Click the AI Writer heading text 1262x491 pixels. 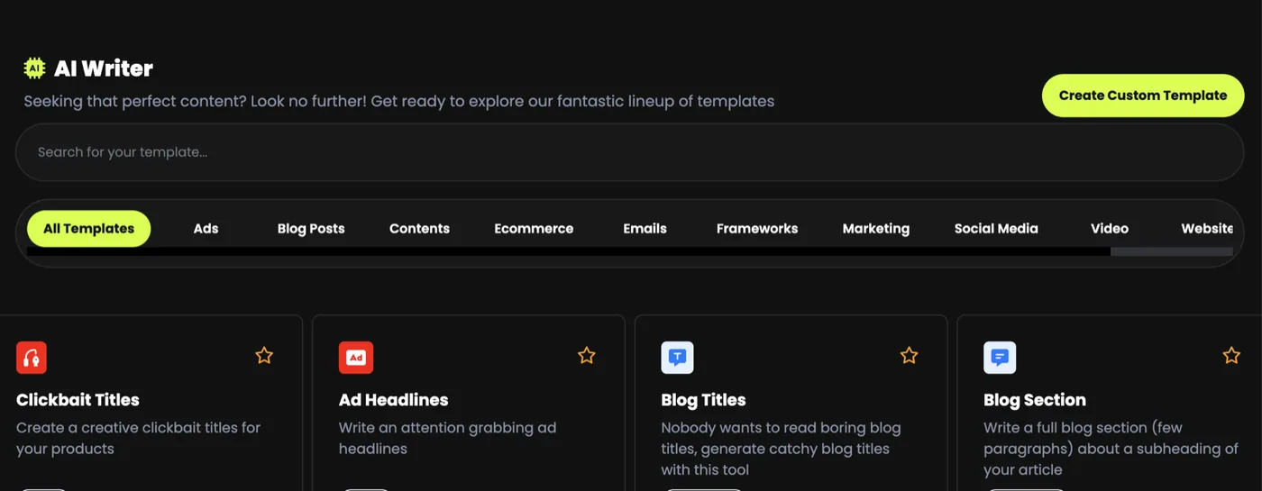(104, 68)
